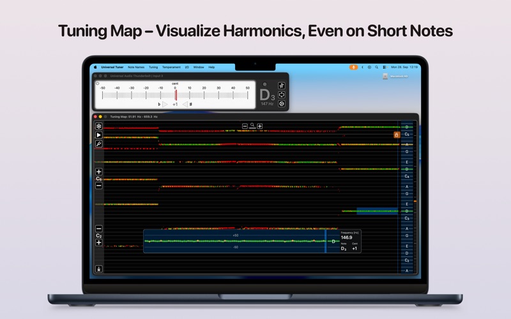Open the Help menu
This screenshot has width=511, height=319.
pos(211,68)
